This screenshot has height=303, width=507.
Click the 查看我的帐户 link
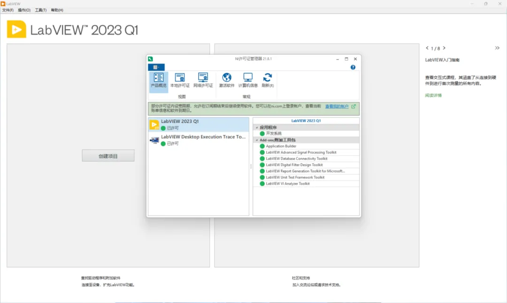(x=337, y=106)
